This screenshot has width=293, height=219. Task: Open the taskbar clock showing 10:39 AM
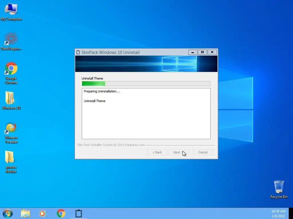(278, 214)
